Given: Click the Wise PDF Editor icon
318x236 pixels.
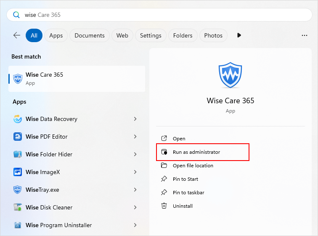Looking at the screenshot, I should [x=18, y=137].
